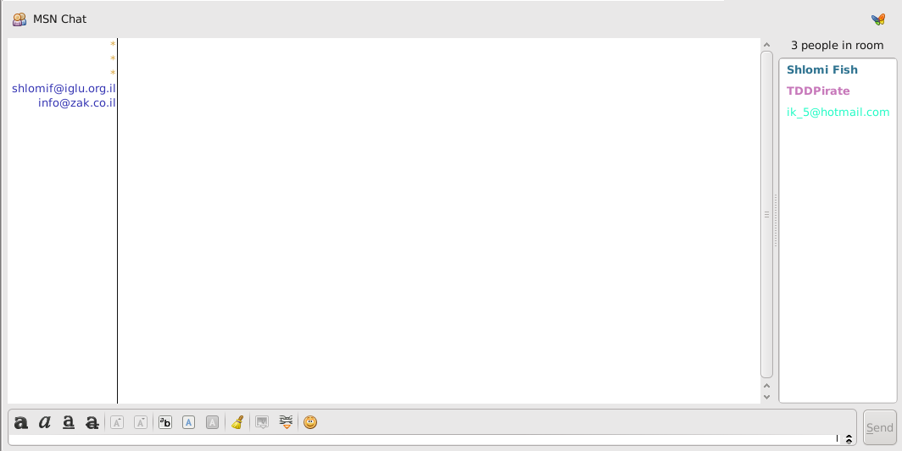
Task: Click the MSN butterfly icon
Action: [x=878, y=19]
